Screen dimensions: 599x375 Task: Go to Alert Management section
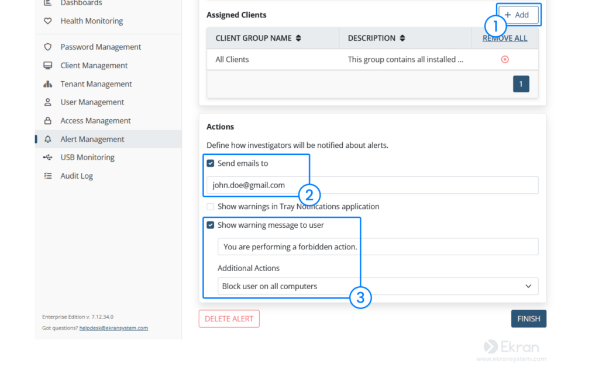92,139
